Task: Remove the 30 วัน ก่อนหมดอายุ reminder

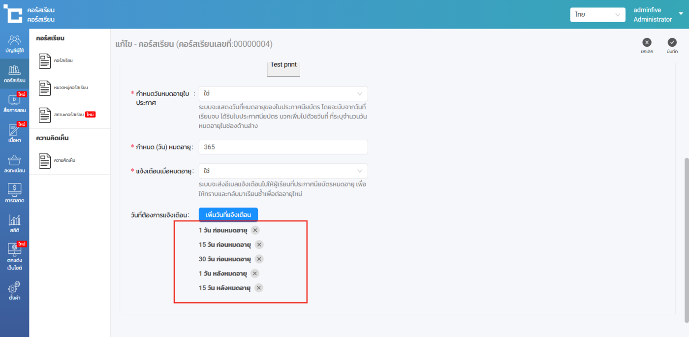Action: pyautogui.click(x=259, y=259)
